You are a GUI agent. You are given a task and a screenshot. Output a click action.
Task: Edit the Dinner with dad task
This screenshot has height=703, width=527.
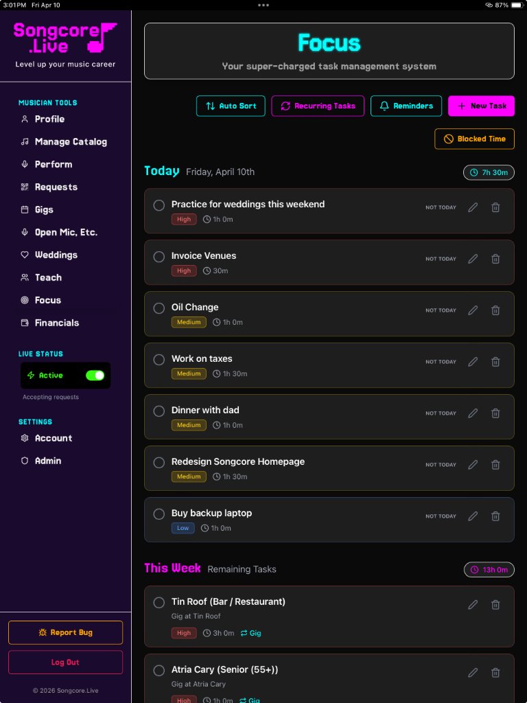(x=473, y=413)
